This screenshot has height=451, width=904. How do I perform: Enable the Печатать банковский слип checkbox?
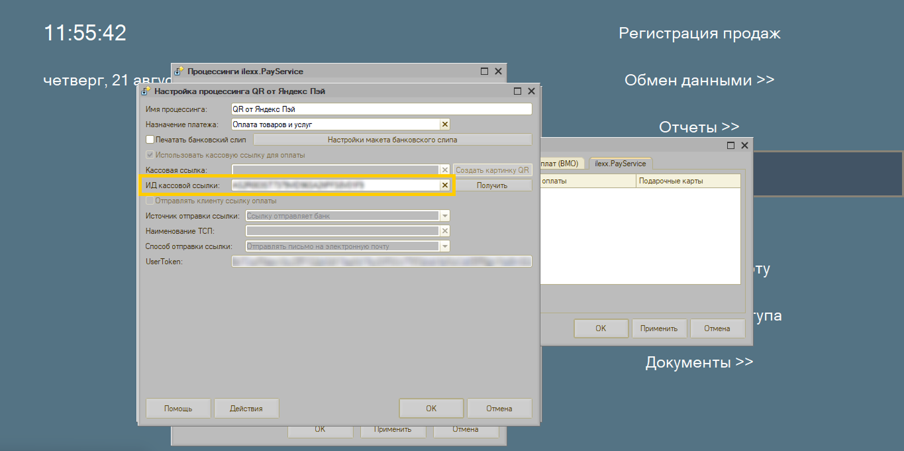coord(150,140)
